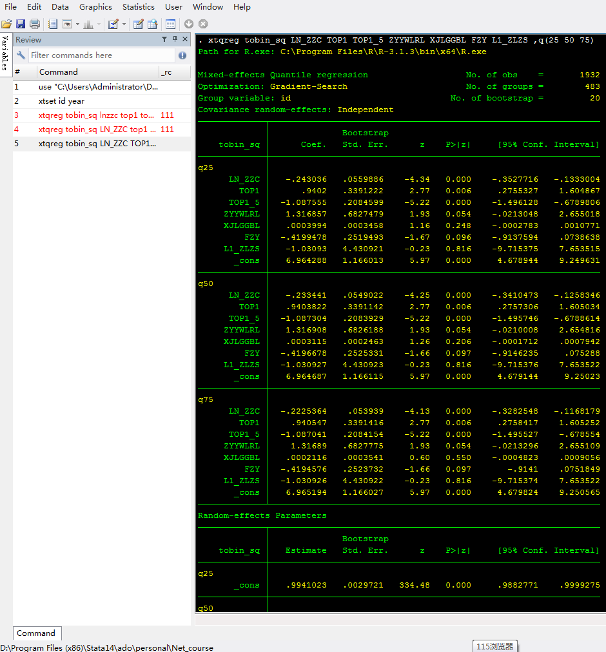Open the Statistics menu
The image size is (606, 652).
click(138, 7)
